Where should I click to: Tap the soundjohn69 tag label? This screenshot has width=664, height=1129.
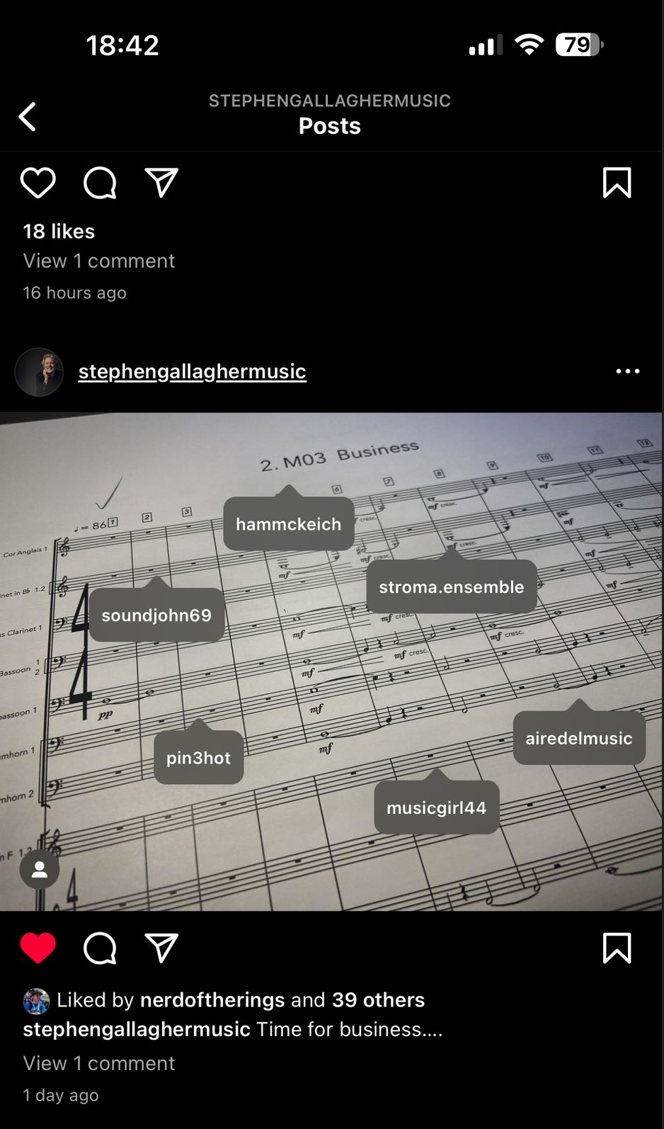pyautogui.click(x=156, y=615)
